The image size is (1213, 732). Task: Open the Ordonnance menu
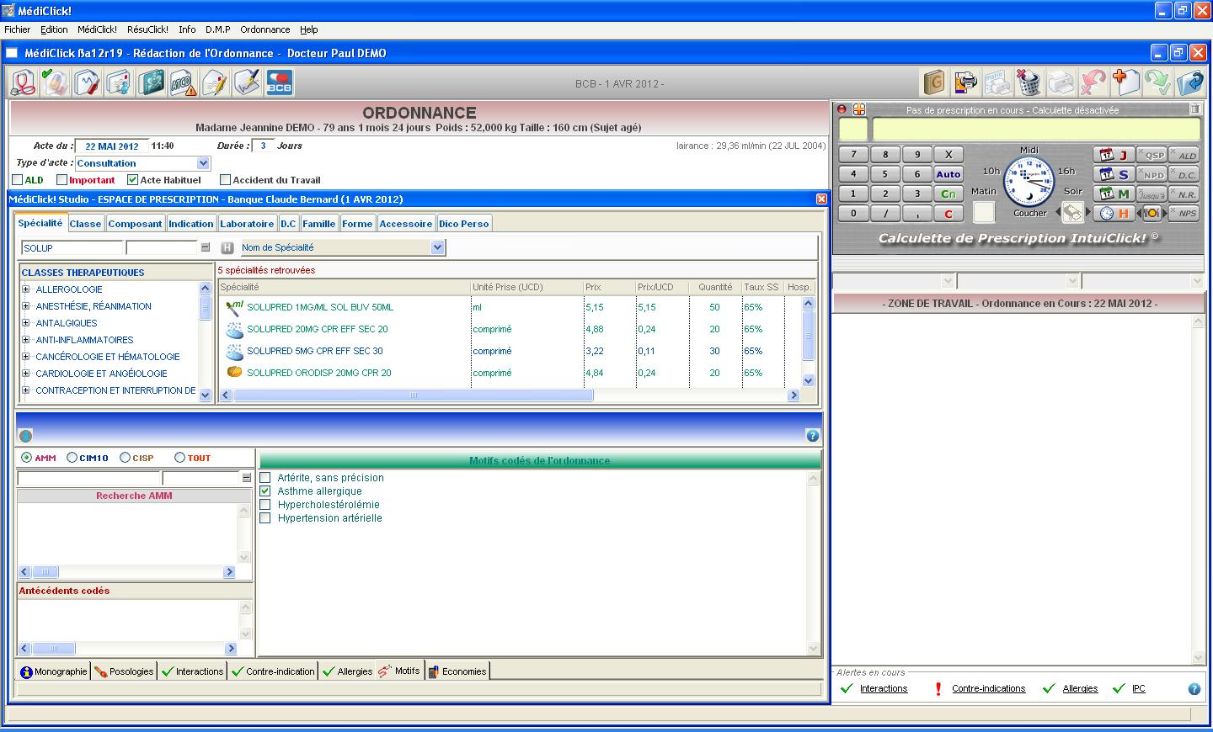pyautogui.click(x=265, y=29)
